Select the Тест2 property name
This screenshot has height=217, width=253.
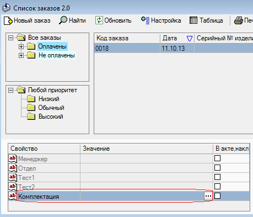tap(26, 187)
